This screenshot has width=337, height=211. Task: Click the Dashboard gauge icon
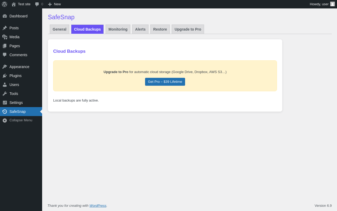tap(5, 16)
